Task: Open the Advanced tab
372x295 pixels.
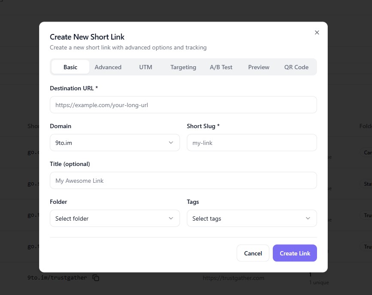Action: (108, 67)
